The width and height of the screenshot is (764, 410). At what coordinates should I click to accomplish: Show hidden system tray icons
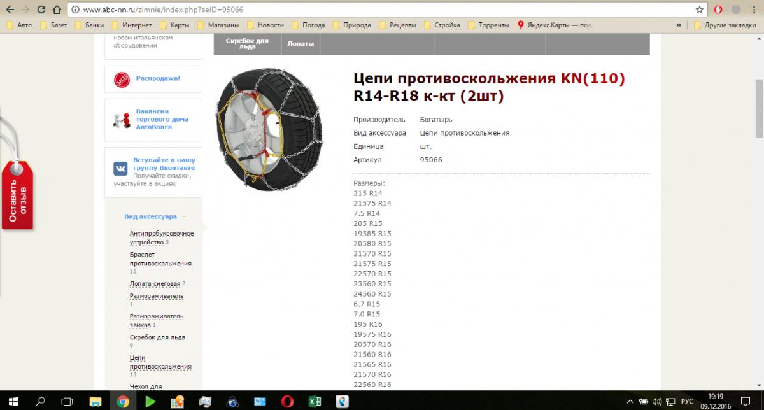click(x=629, y=401)
